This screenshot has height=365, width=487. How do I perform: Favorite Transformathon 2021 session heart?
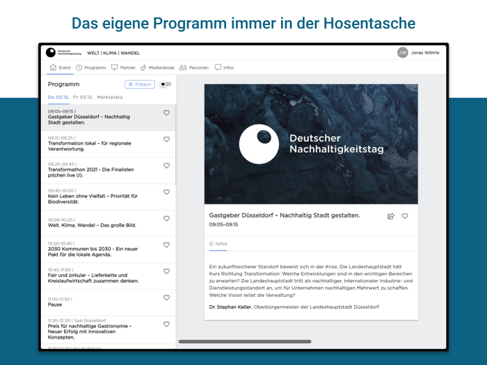[166, 165]
